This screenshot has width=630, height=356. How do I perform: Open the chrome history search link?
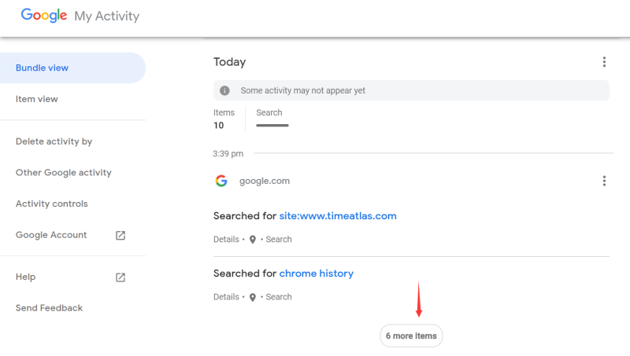tap(317, 273)
